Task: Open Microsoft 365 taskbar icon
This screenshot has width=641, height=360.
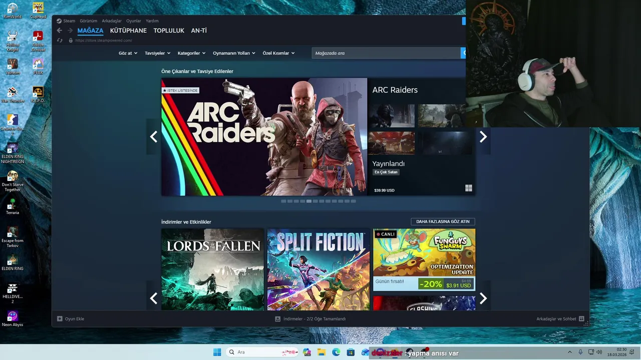Action: 307,352
